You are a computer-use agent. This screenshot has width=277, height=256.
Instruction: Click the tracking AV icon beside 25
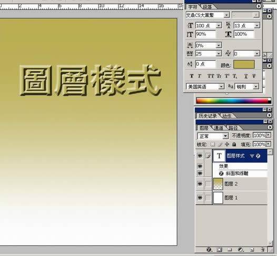tap(190, 54)
